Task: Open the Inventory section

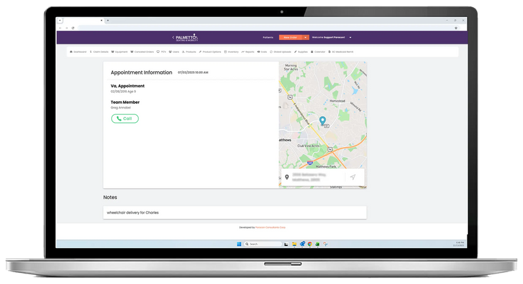Action: pos(231,52)
